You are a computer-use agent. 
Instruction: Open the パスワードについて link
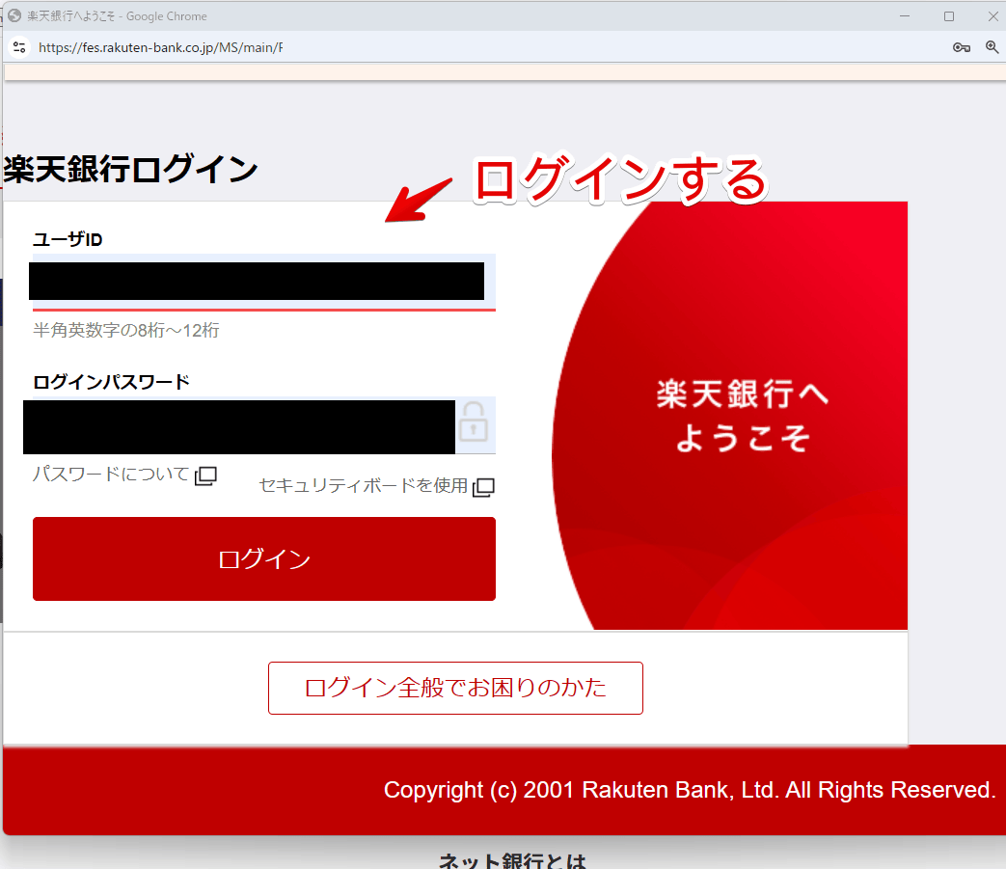tap(111, 475)
